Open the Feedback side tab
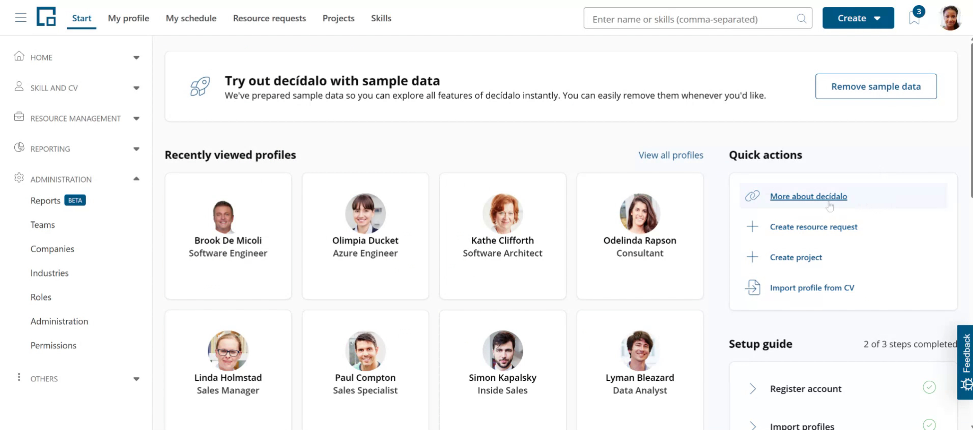 pos(965,362)
